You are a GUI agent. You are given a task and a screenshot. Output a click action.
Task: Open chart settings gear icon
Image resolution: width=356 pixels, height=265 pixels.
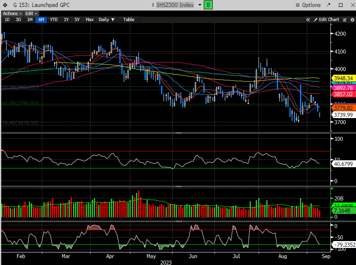(352, 20)
